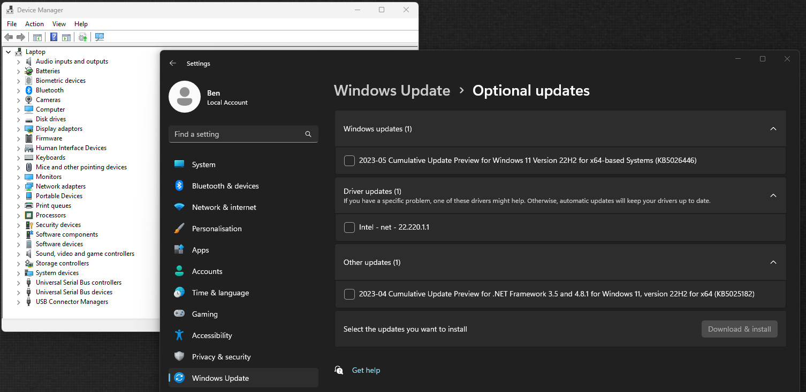Image resolution: width=806 pixels, height=392 pixels.
Task: Click the blue Help icon in Device Manager
Action: pos(54,37)
